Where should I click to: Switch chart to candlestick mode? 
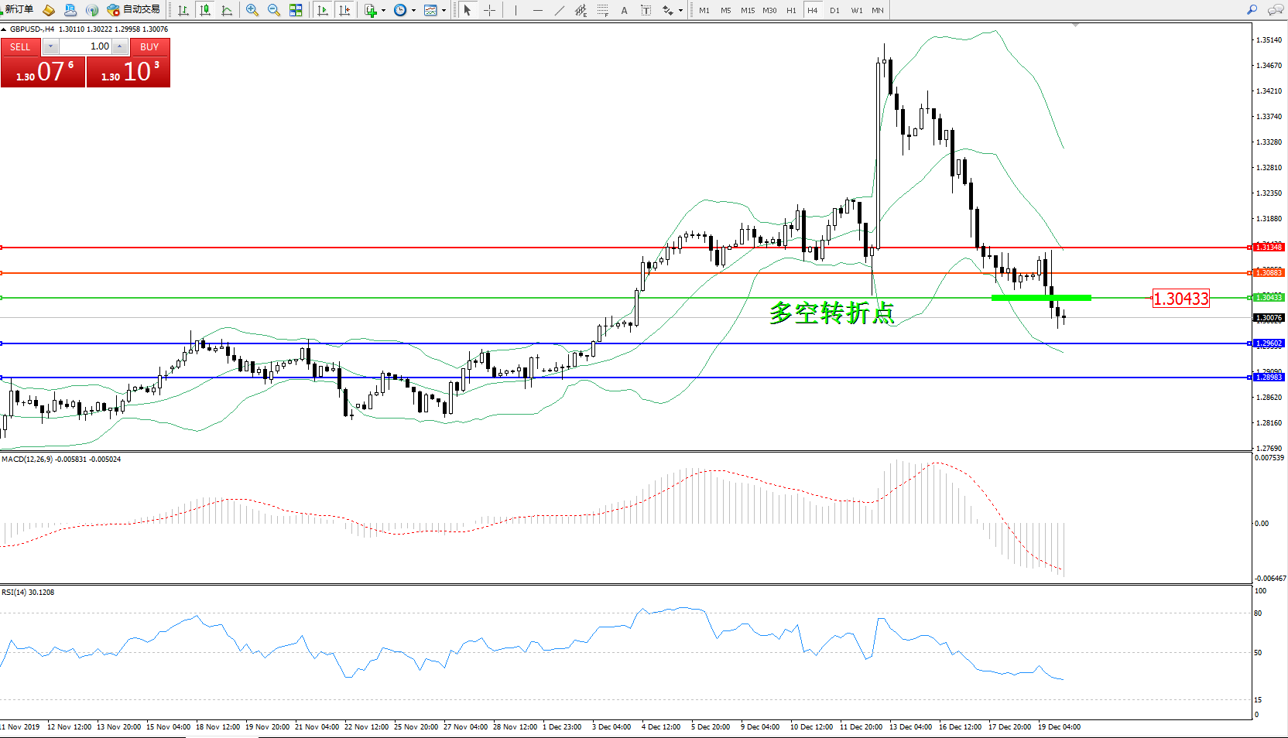(x=204, y=10)
